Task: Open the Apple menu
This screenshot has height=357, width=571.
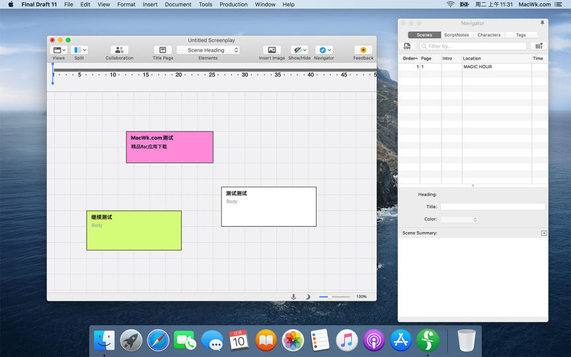Action: click(x=11, y=5)
